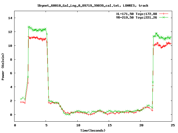178x133 pixels.
Task: Click y-axis tick label 6
Action: click(x=11, y=73)
